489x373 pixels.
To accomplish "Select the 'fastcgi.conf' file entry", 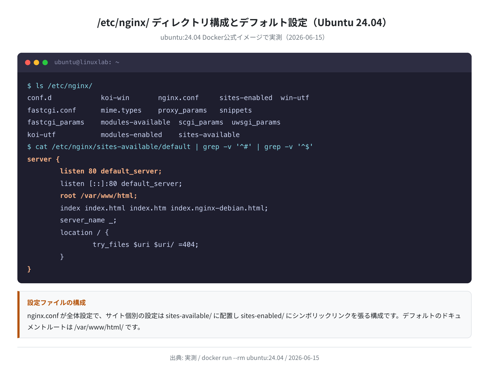I will pos(52,110).
